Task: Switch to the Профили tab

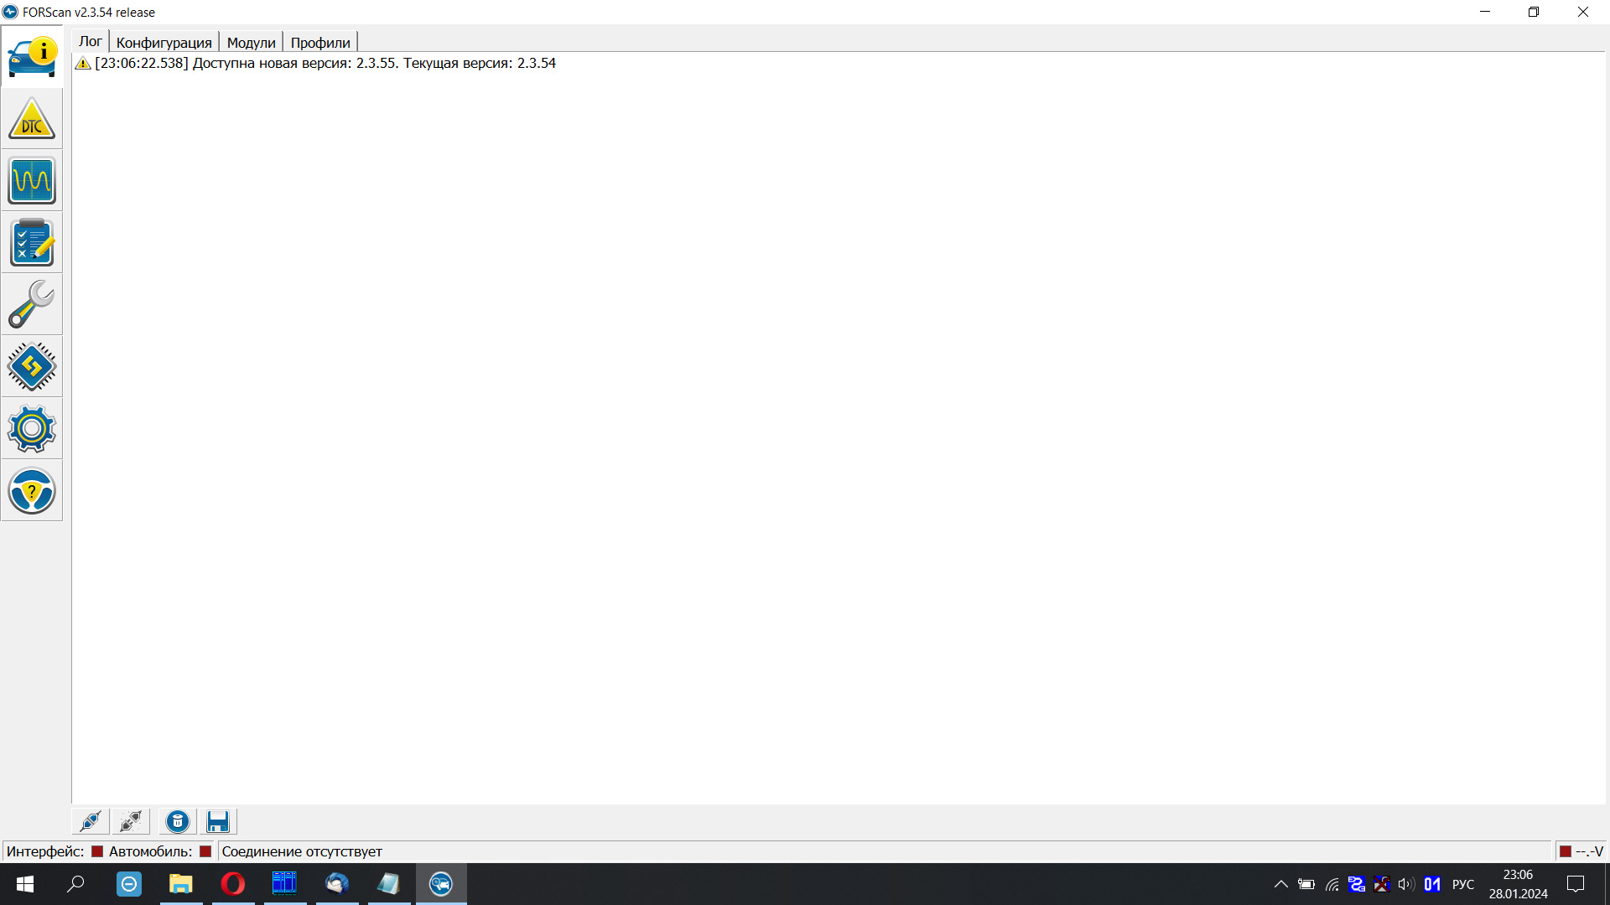Action: (320, 43)
